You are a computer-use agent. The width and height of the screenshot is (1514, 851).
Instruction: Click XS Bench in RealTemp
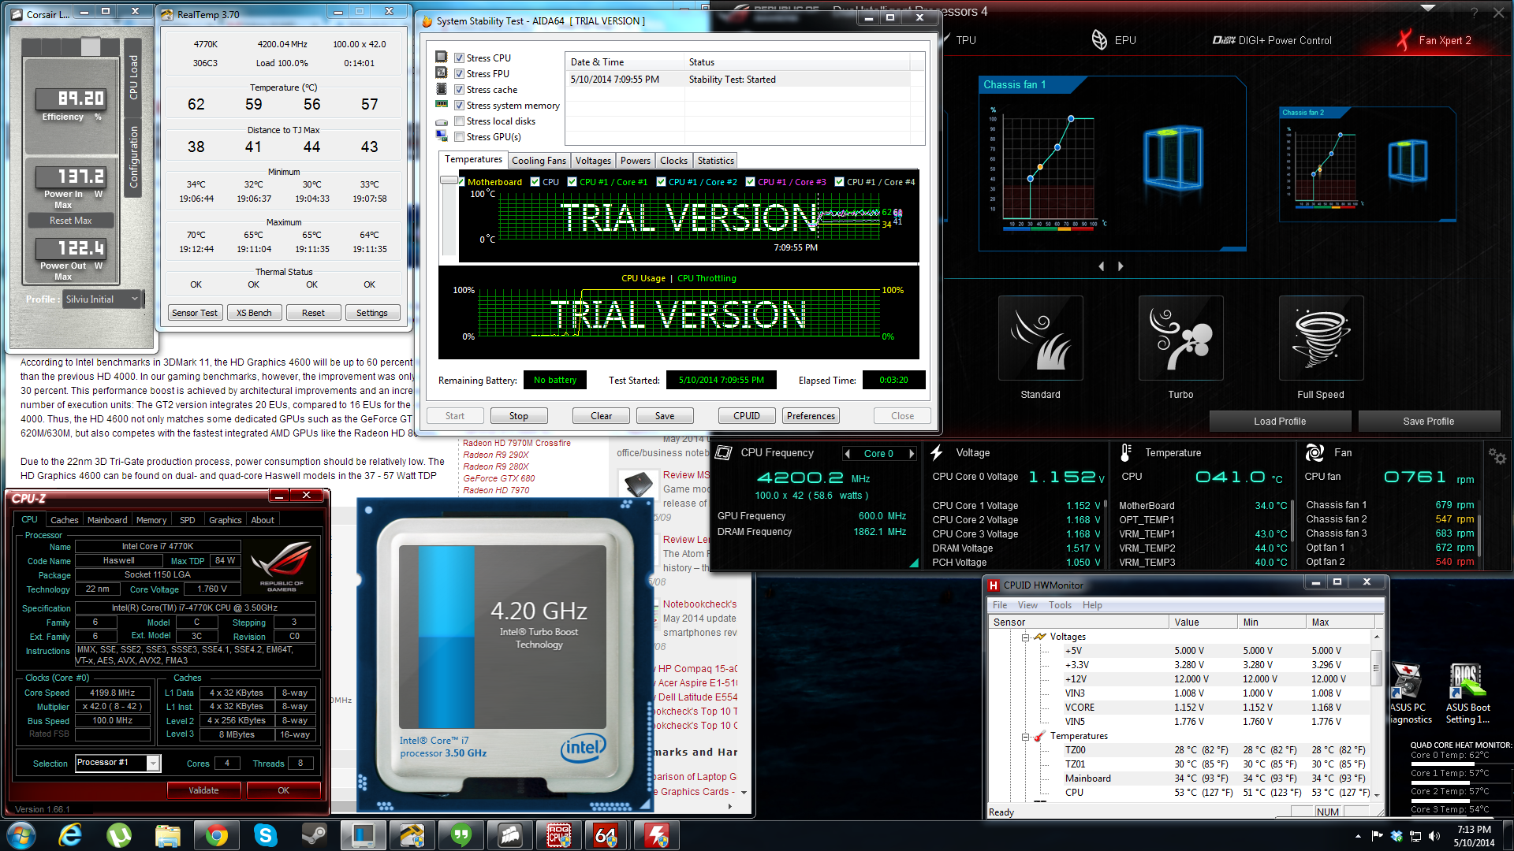[x=254, y=313]
